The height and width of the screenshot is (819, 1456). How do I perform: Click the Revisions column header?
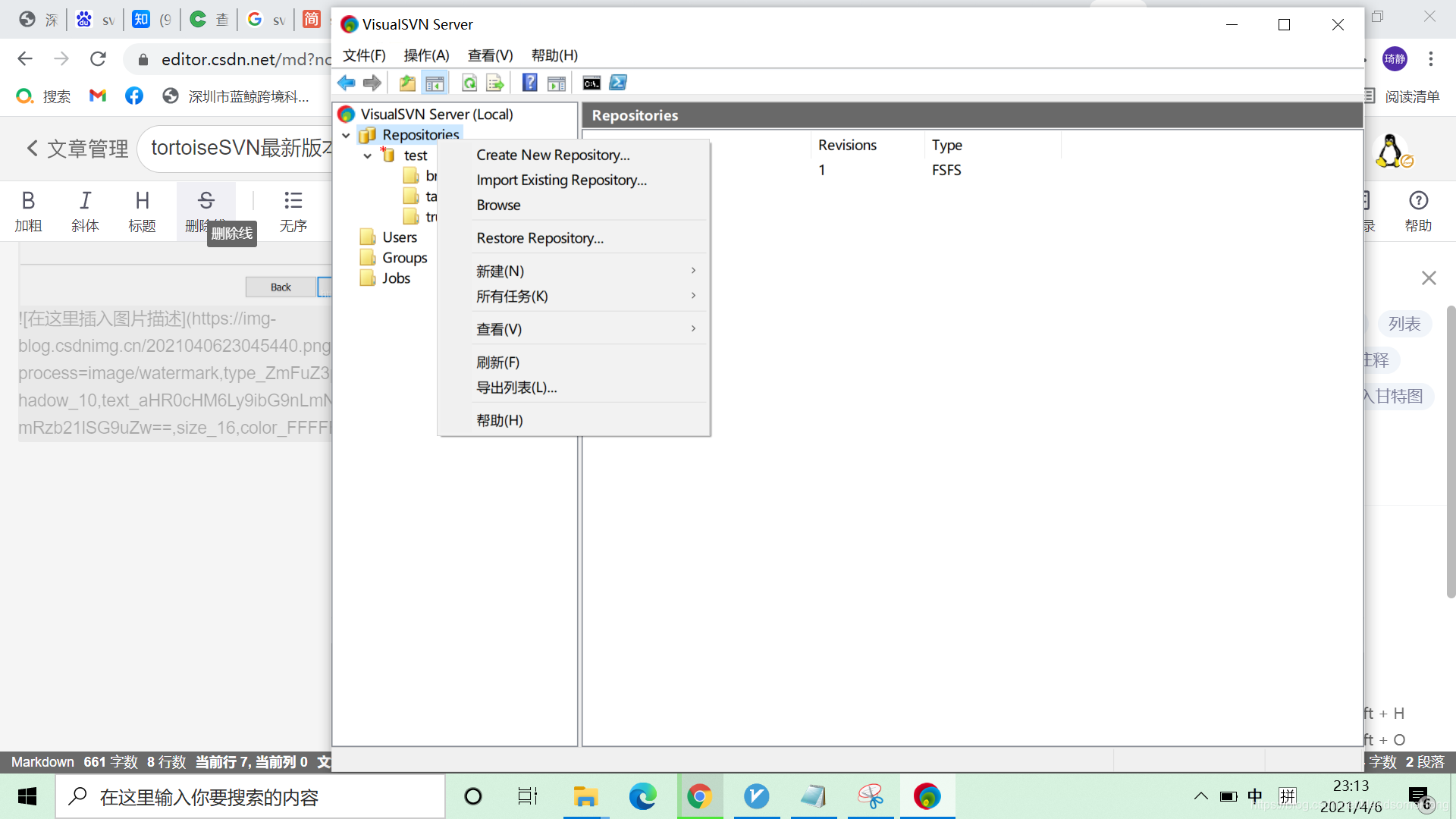847,145
